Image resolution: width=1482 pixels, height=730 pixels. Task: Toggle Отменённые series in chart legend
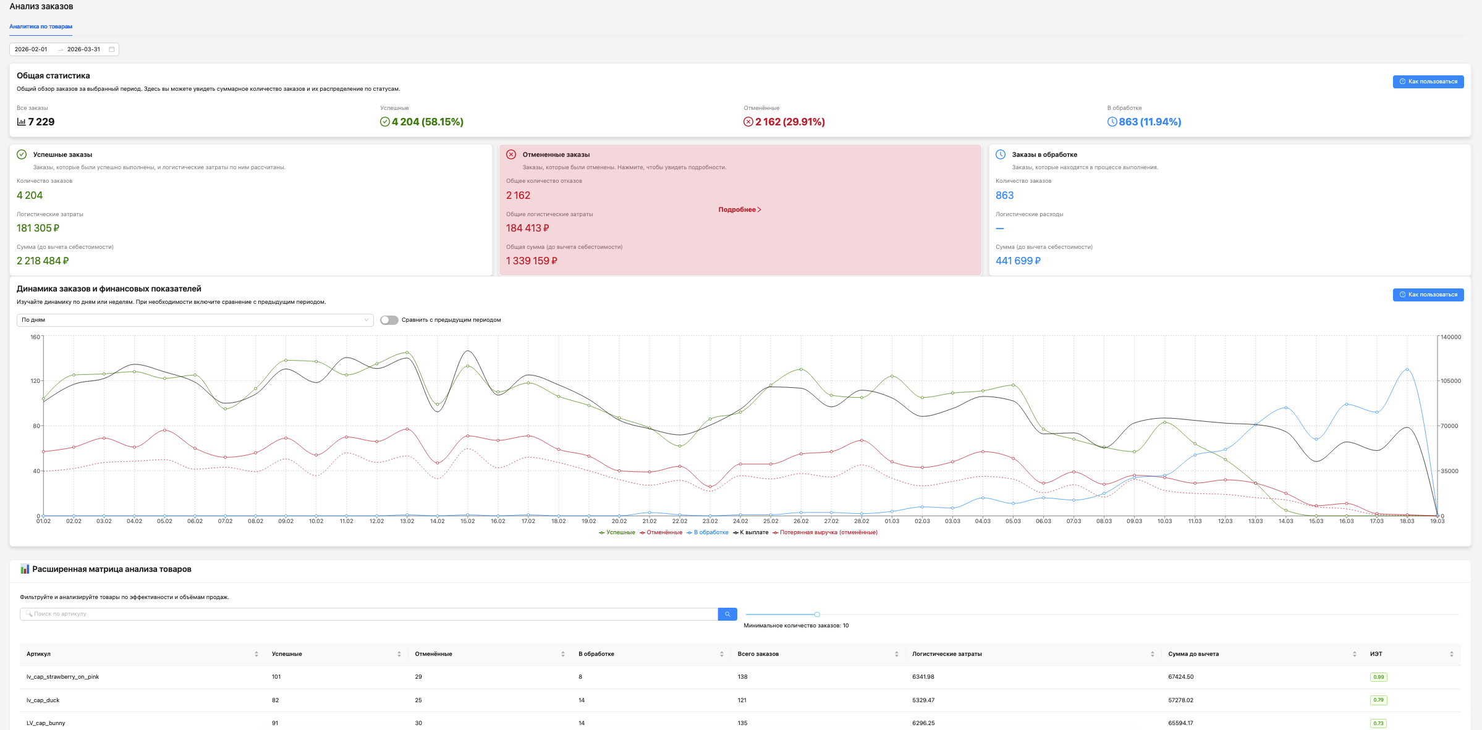tap(661, 532)
